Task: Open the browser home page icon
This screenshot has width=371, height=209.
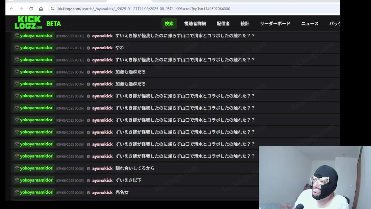Action: [x=41, y=9]
